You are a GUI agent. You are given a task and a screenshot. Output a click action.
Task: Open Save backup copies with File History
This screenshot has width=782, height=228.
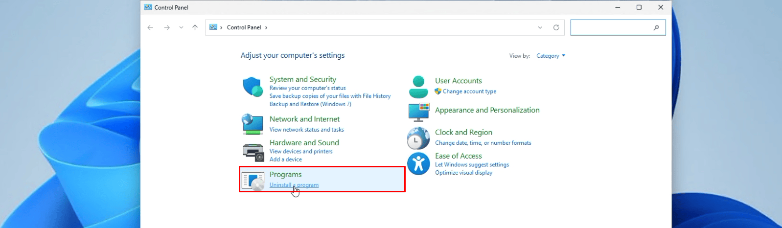coord(330,96)
